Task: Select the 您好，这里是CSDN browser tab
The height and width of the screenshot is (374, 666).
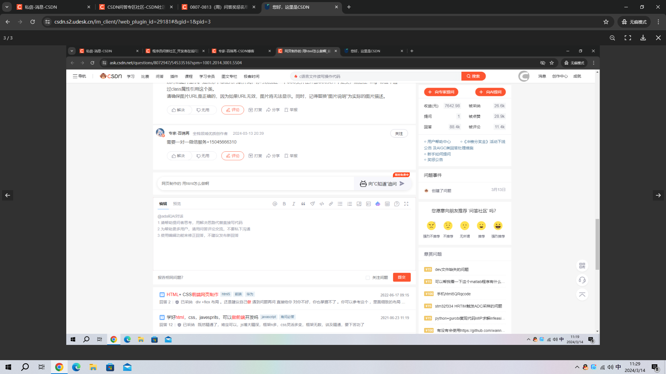Action: (301, 7)
